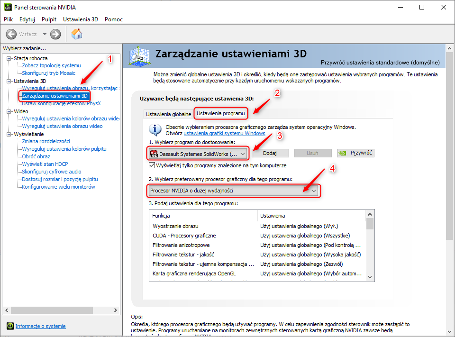Open the back history dropdown arrow
Screen dimensions: 455x337
(x=45, y=34)
